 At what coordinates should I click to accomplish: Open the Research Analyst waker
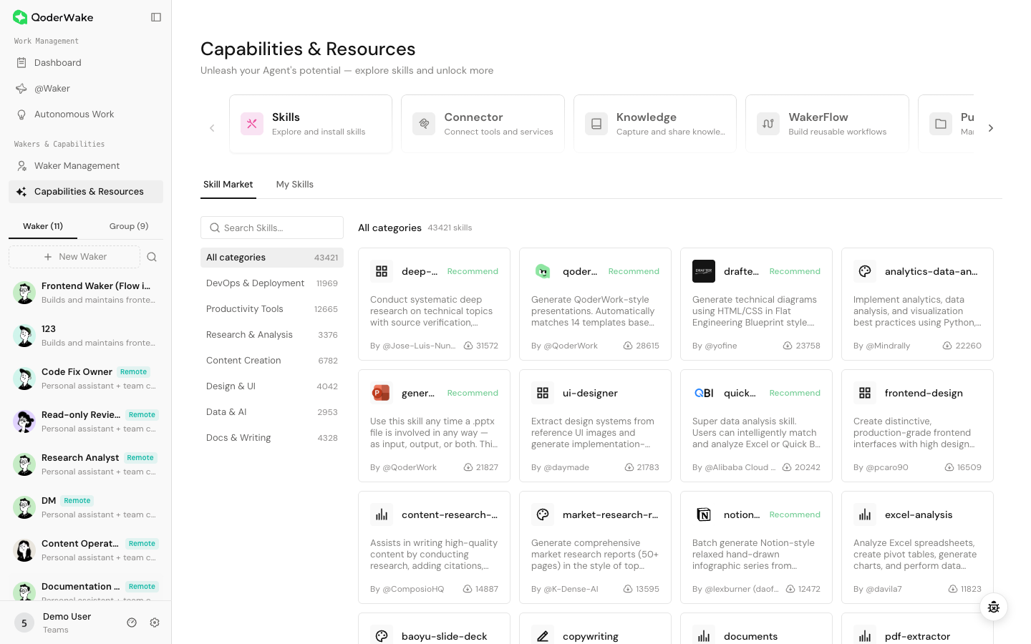pos(86,464)
